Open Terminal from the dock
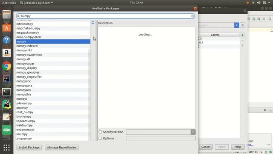This screenshot has width=273, height=154. (7, 92)
